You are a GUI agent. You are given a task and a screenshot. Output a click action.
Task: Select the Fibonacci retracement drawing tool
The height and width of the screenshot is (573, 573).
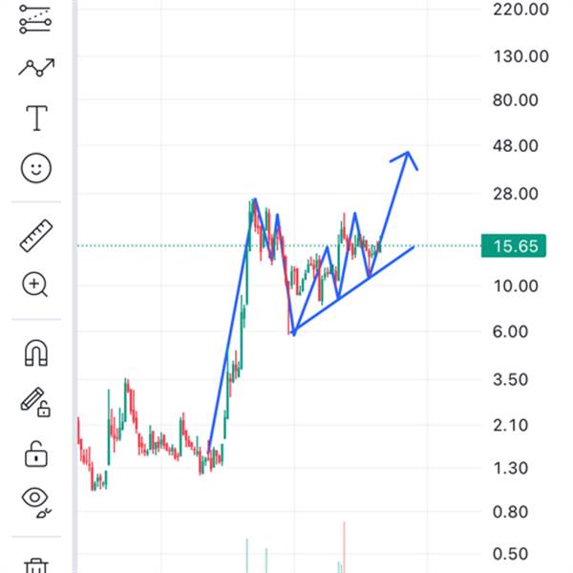point(35,19)
